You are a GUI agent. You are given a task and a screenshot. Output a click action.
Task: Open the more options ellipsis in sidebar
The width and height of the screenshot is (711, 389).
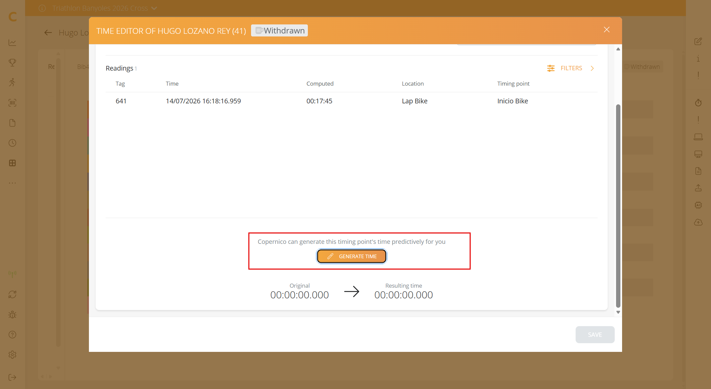pyautogui.click(x=12, y=183)
